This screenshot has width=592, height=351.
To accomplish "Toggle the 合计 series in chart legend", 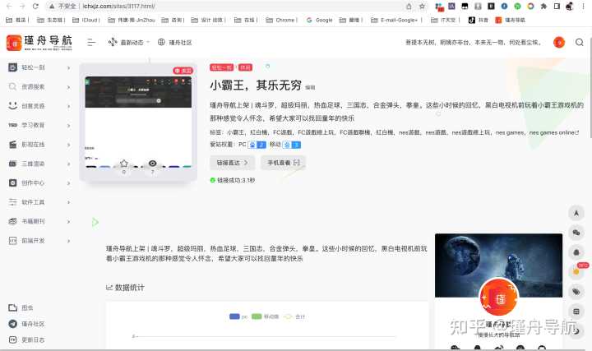I will pos(294,316).
